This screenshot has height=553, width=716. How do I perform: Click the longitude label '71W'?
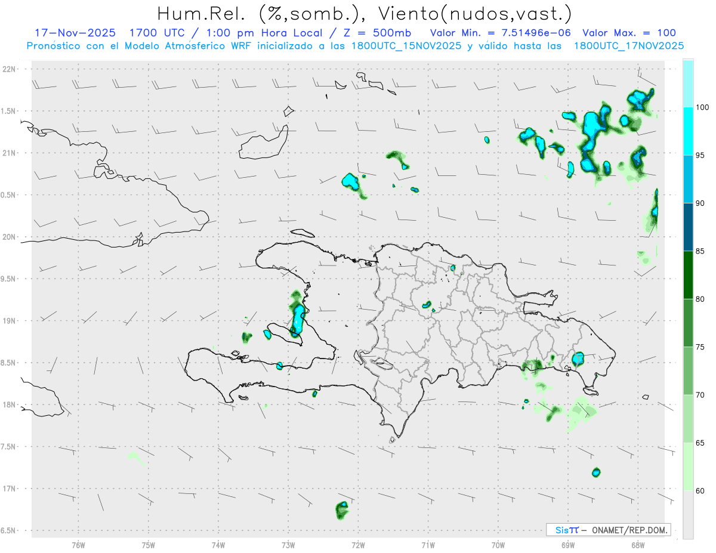point(428,545)
